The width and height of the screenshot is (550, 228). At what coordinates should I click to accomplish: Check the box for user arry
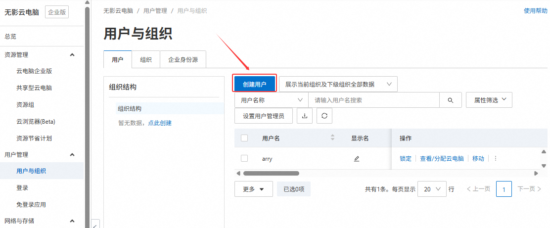tap(244, 159)
